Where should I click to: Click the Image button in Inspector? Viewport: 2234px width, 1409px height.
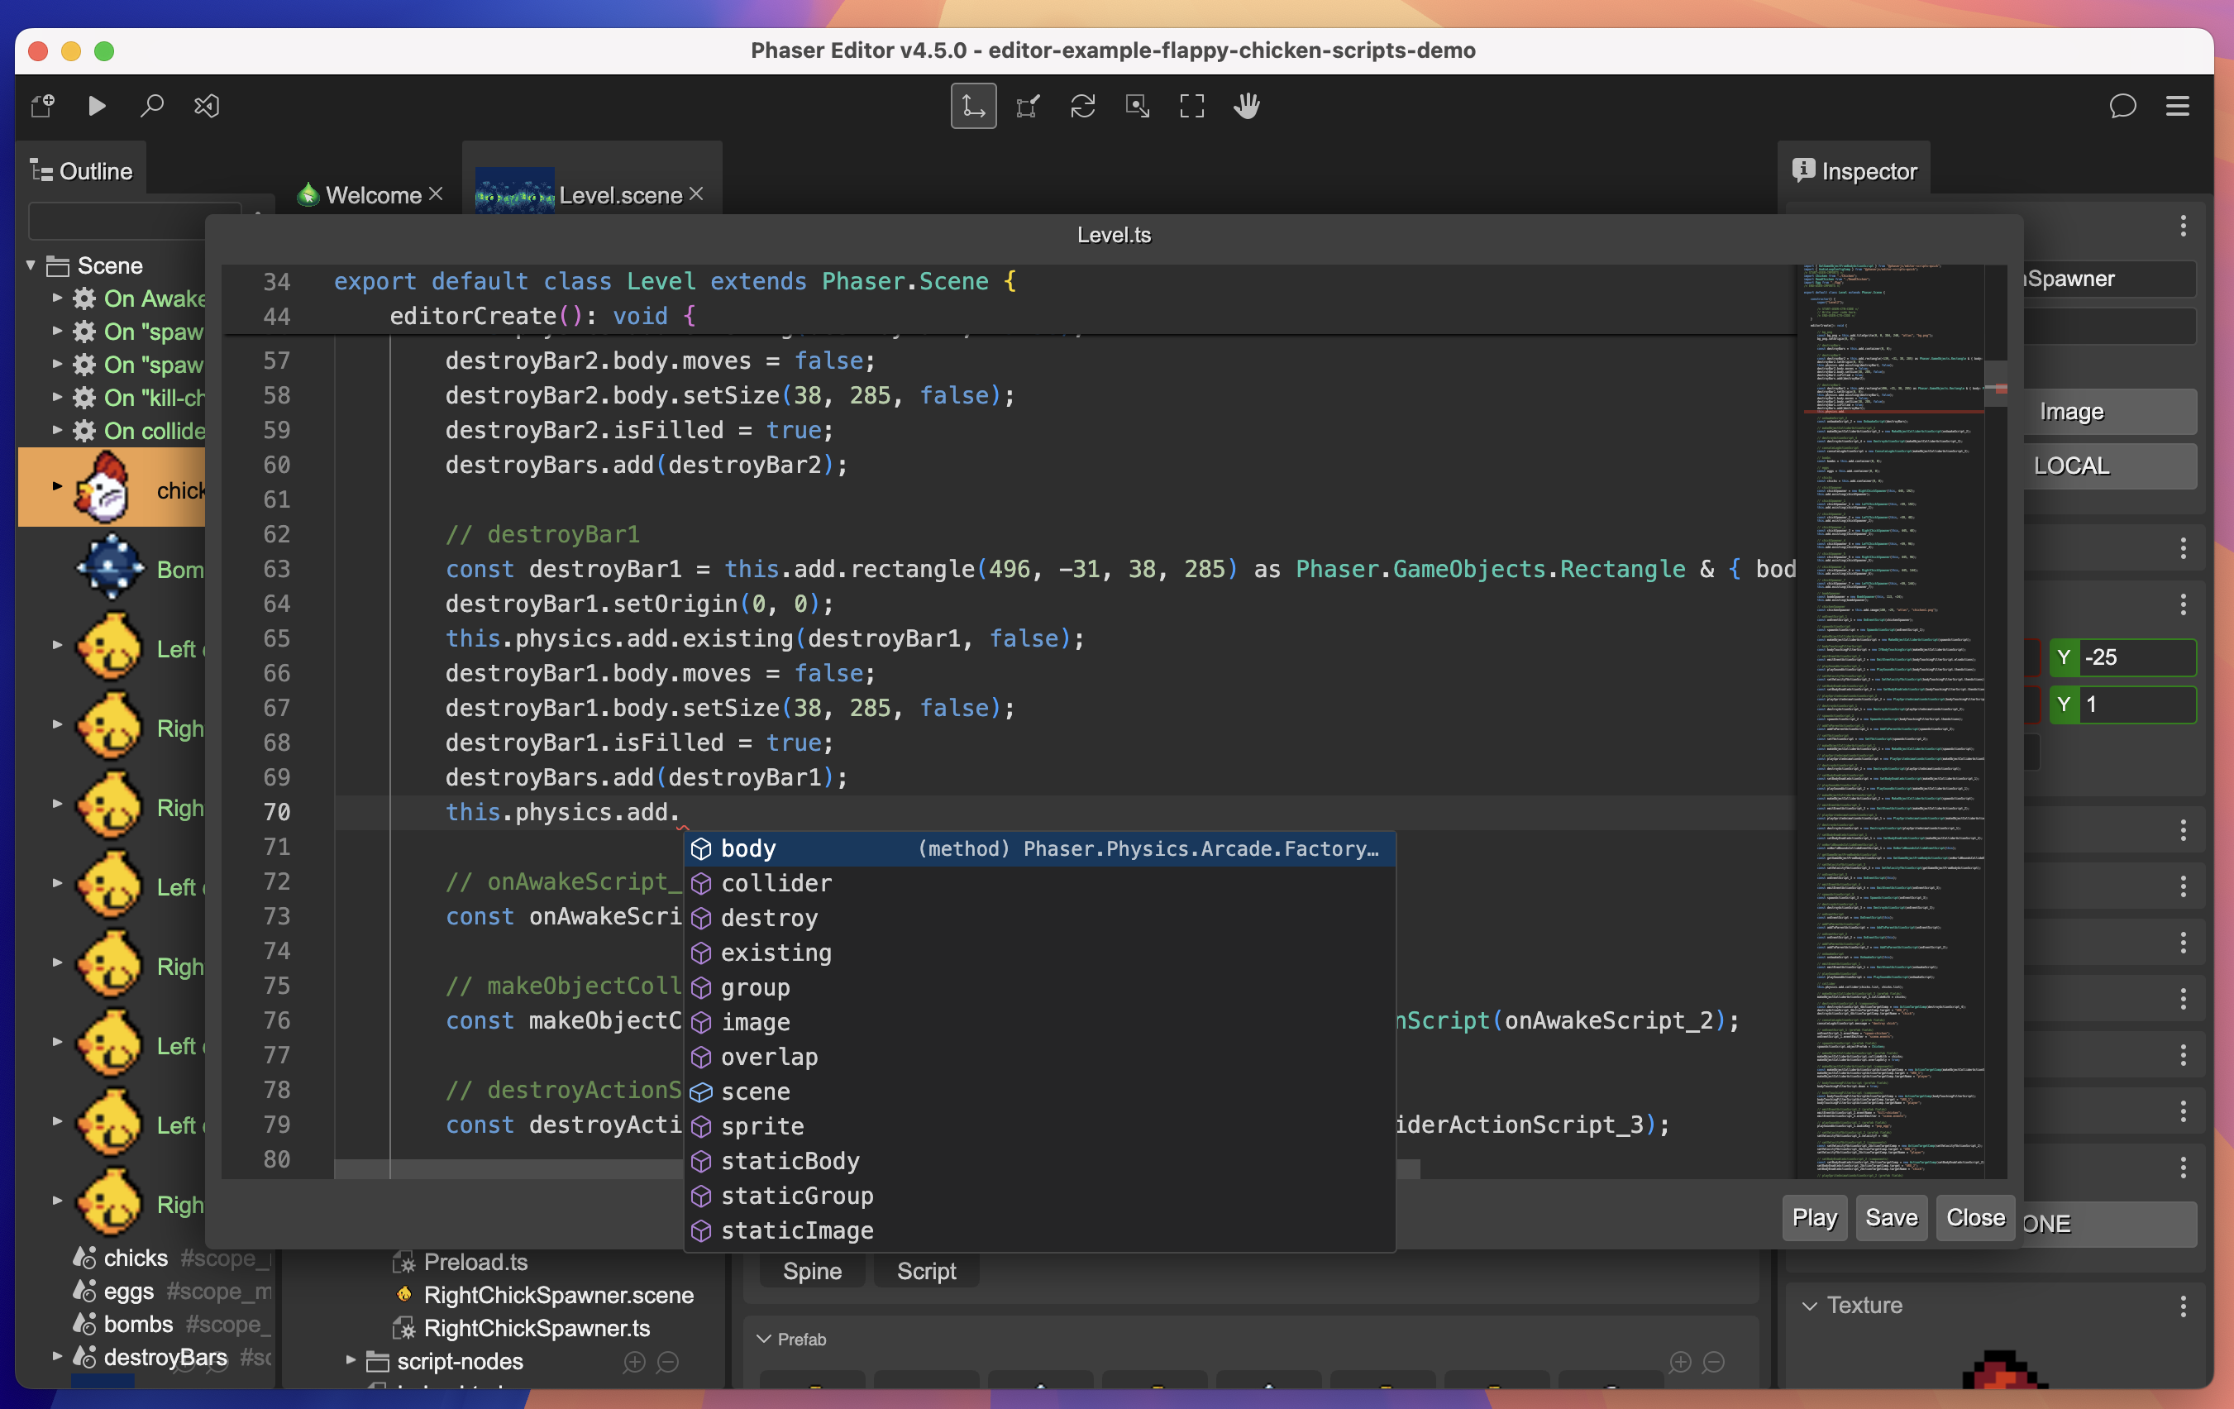point(2110,412)
